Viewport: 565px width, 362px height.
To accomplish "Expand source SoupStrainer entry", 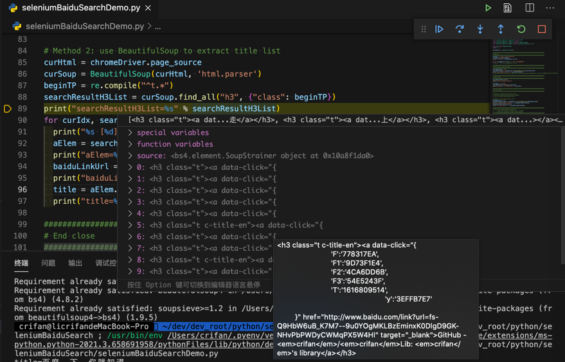I will point(130,156).
